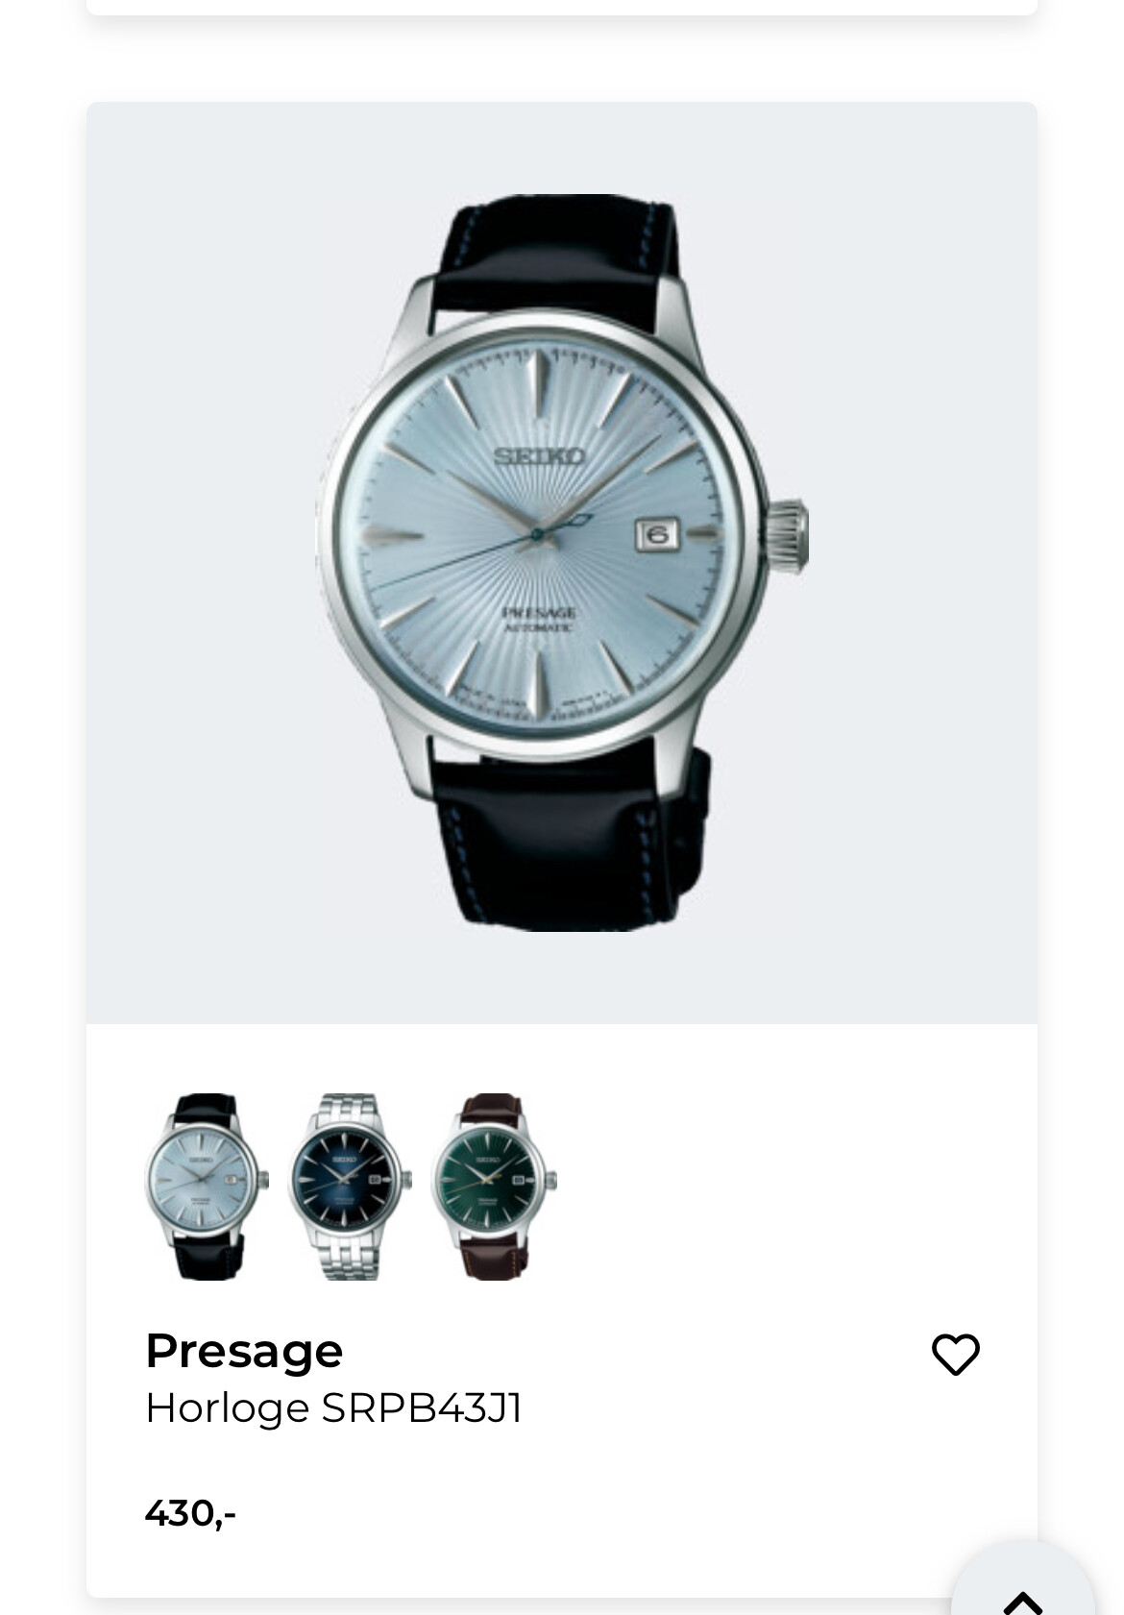Image resolution: width=1124 pixels, height=1615 pixels.
Task: Tap the scroll-to-top chevron button
Action: click(1022, 1590)
